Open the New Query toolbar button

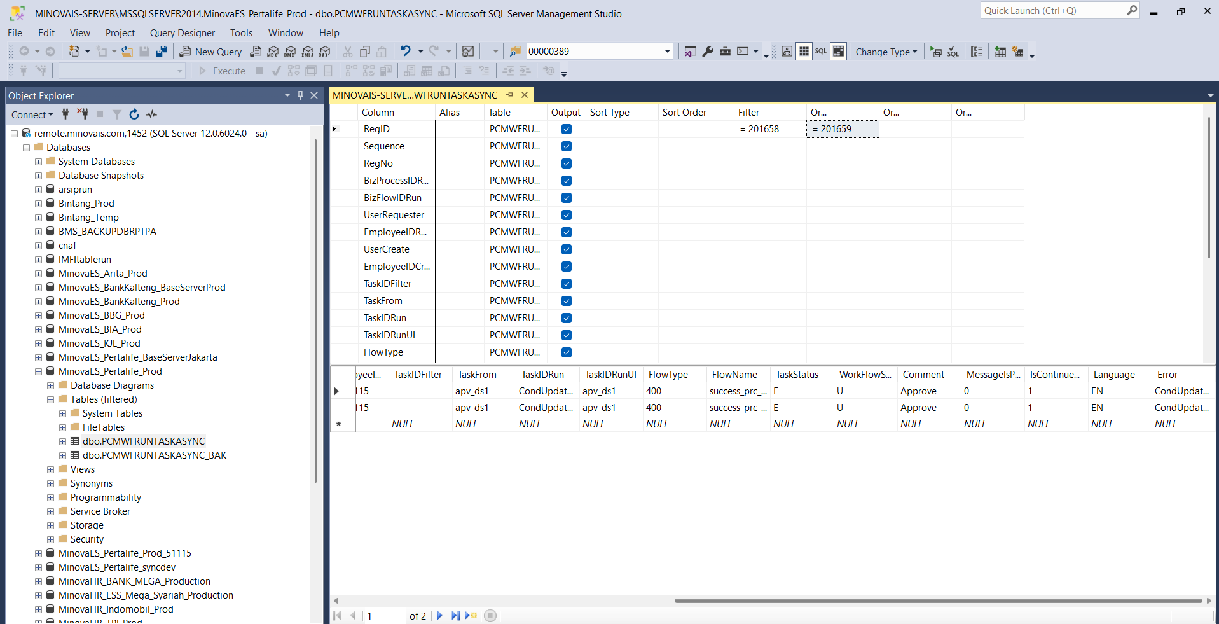point(210,52)
